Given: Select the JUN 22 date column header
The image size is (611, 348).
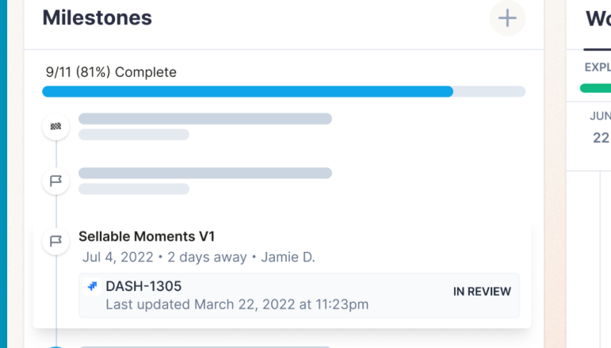Looking at the screenshot, I should point(600,127).
